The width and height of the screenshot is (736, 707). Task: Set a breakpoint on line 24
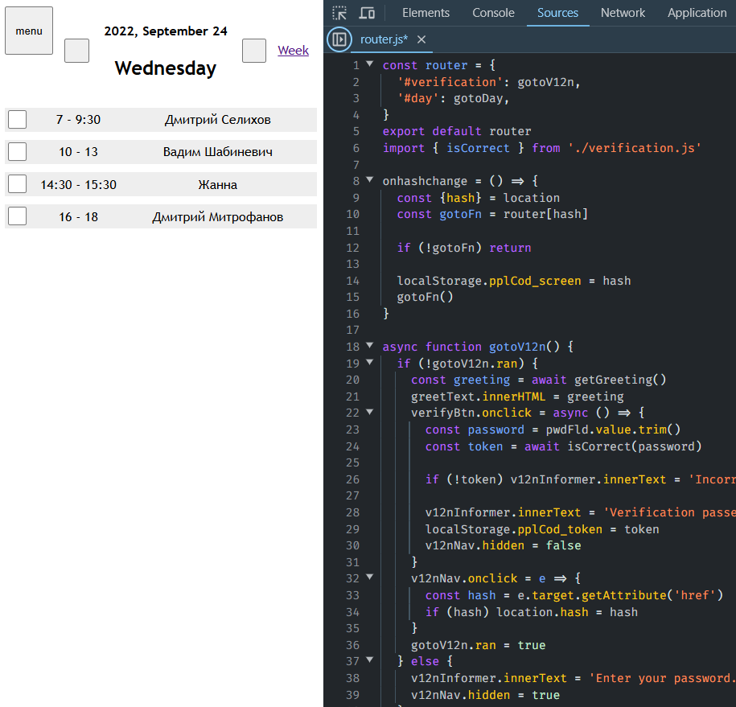click(352, 446)
